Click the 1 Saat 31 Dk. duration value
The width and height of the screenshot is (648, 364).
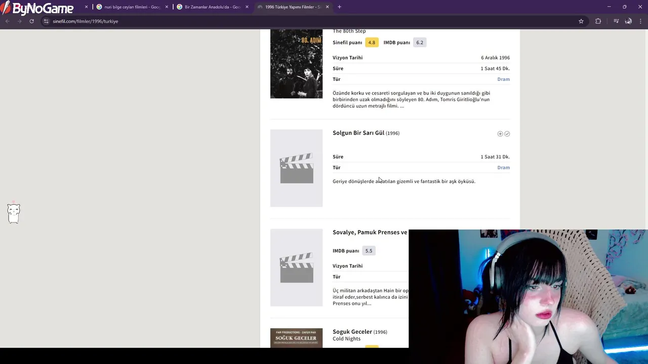tap(495, 157)
